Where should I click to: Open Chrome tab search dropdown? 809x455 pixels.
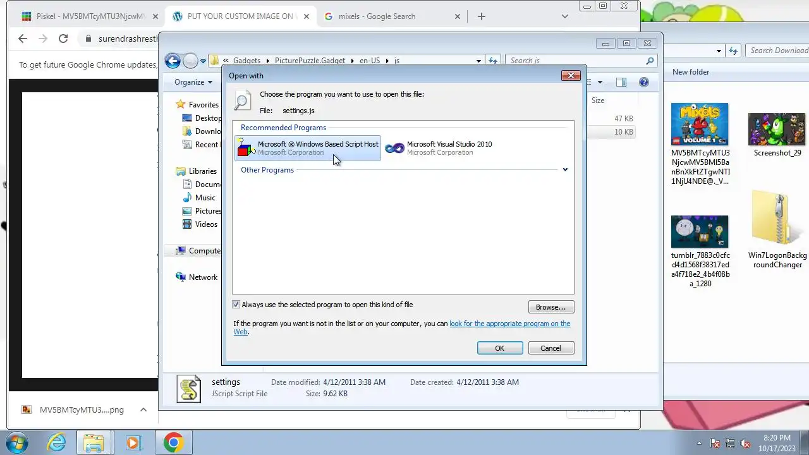(565, 16)
